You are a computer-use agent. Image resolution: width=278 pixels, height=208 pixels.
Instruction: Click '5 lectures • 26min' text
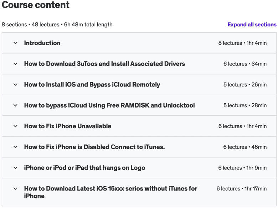[x=245, y=84]
